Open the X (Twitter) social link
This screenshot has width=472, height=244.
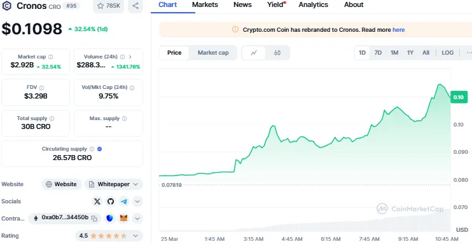(x=97, y=201)
